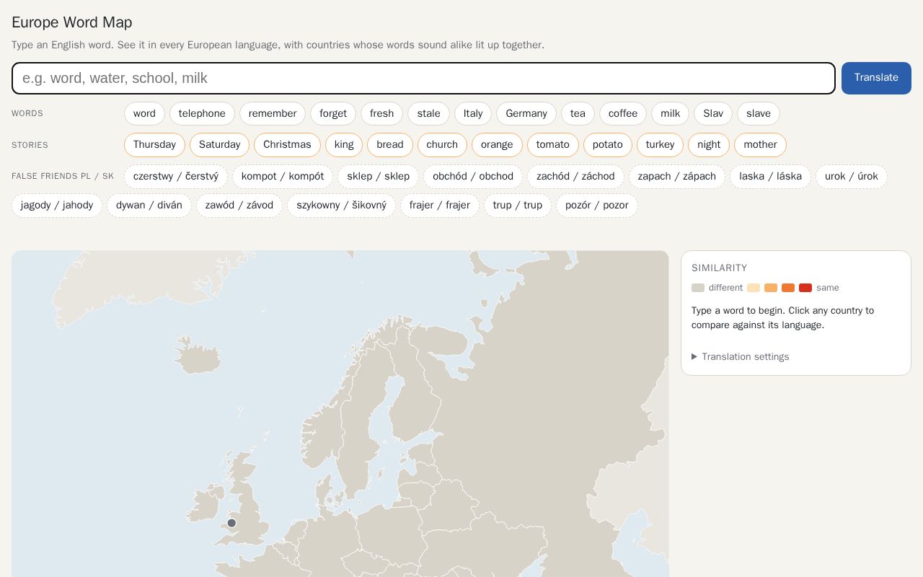Click the grey 'different' similarity swatch
The width and height of the screenshot is (923, 577).
tap(698, 288)
